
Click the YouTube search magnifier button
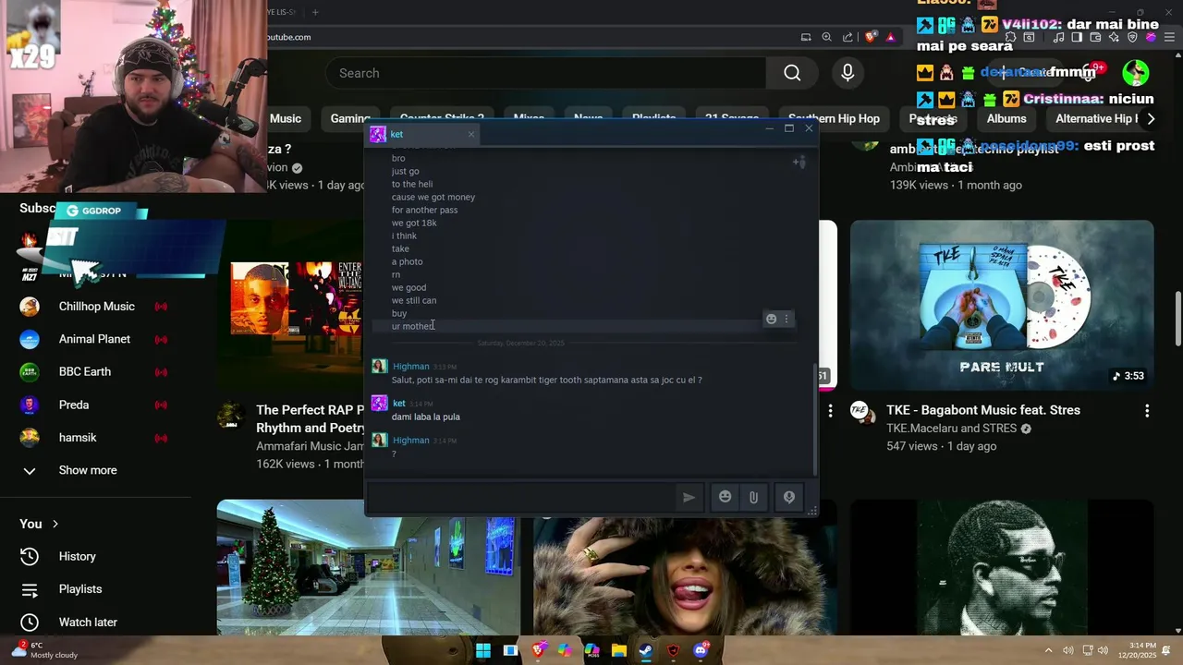click(792, 73)
